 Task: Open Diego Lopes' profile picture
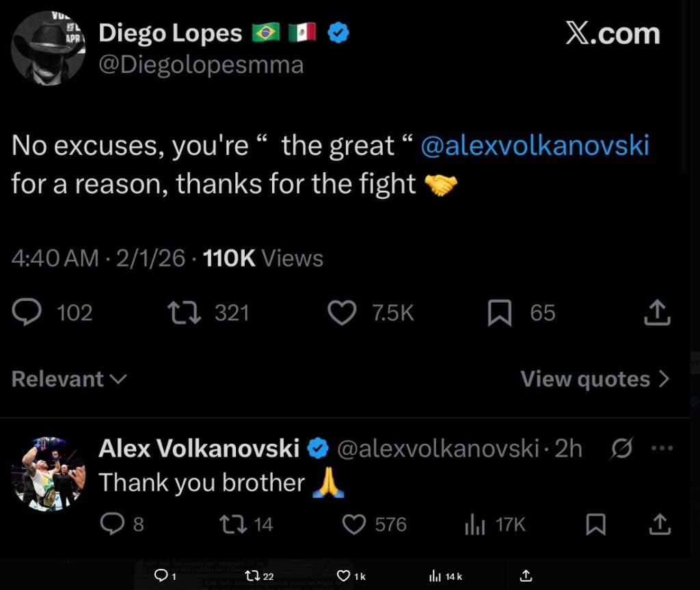point(49,48)
